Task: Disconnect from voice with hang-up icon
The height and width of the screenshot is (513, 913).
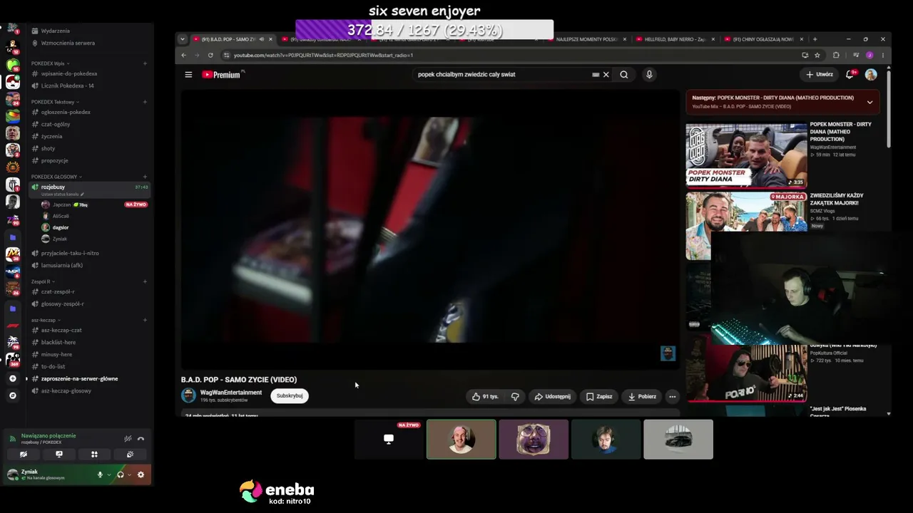Action: click(141, 439)
